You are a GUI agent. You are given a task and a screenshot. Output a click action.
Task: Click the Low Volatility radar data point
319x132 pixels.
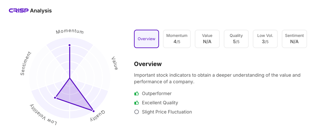click(x=55, y=98)
